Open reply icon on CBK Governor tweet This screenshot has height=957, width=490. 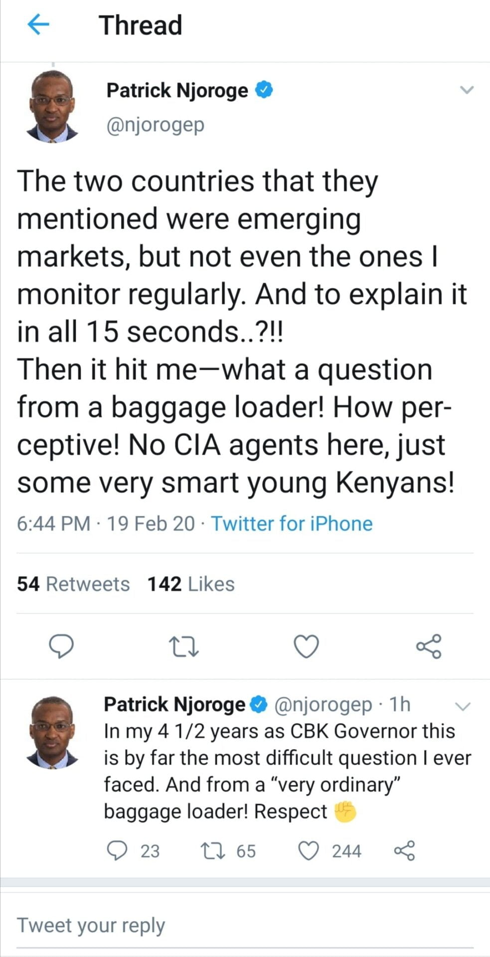[x=118, y=851]
